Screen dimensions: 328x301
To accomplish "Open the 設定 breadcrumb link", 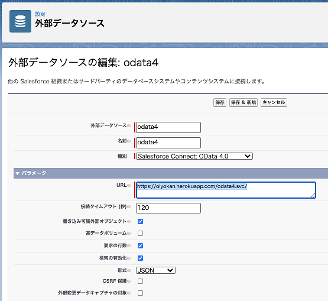I will coord(40,14).
